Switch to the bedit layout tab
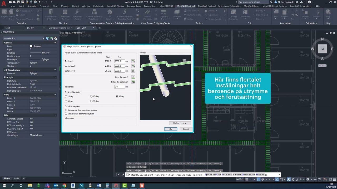This screenshot has height=189, width=337. [x=17, y=178]
